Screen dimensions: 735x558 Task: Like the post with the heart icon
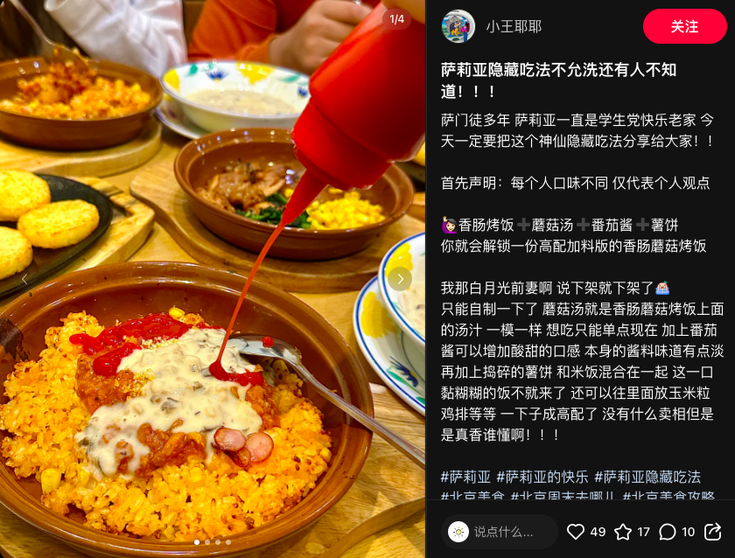[576, 532]
